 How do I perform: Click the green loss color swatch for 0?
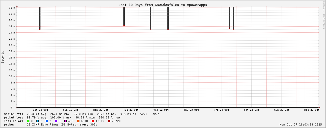(28, 121)
